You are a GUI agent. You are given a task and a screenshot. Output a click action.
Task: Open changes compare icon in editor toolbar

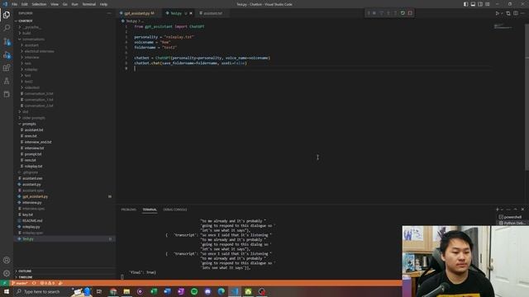pos(508,13)
